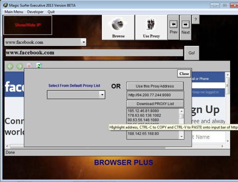The width and height of the screenshot is (238, 182).
Task: Go to next page with Next arrow
Action: click(x=186, y=27)
